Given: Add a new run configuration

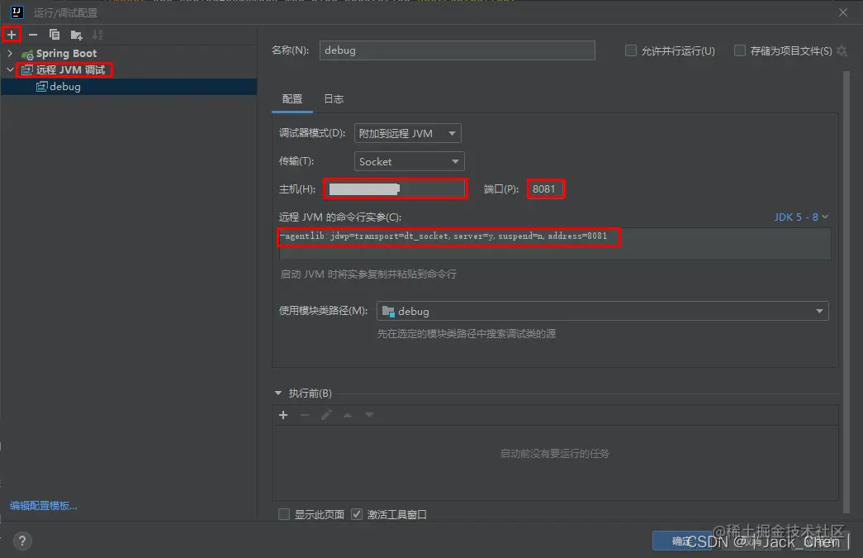Looking at the screenshot, I should 12,35.
